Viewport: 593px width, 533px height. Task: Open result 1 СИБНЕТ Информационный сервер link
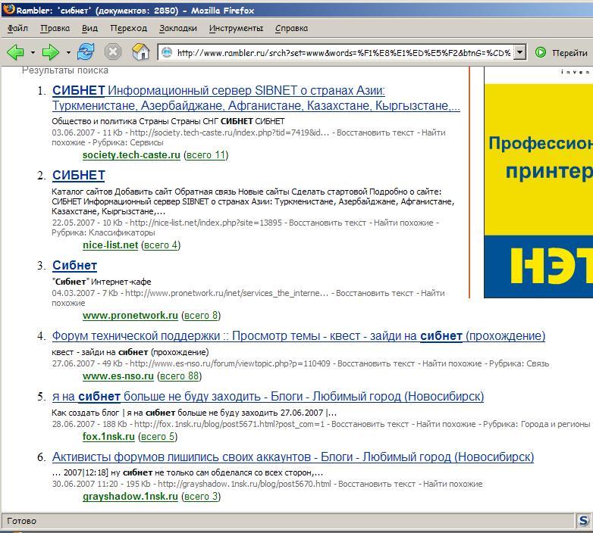[256, 98]
